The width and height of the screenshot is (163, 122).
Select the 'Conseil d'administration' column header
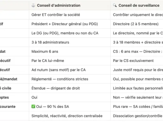(x=70, y=5)
